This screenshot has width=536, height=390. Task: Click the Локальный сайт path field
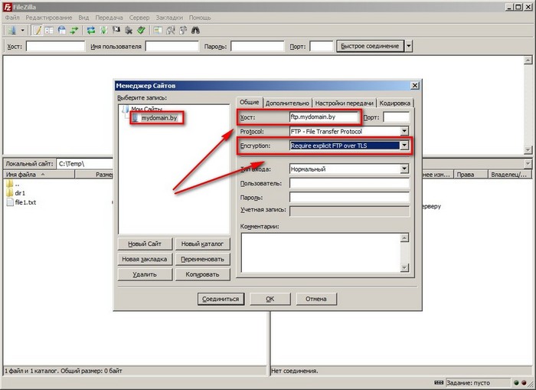pos(85,163)
